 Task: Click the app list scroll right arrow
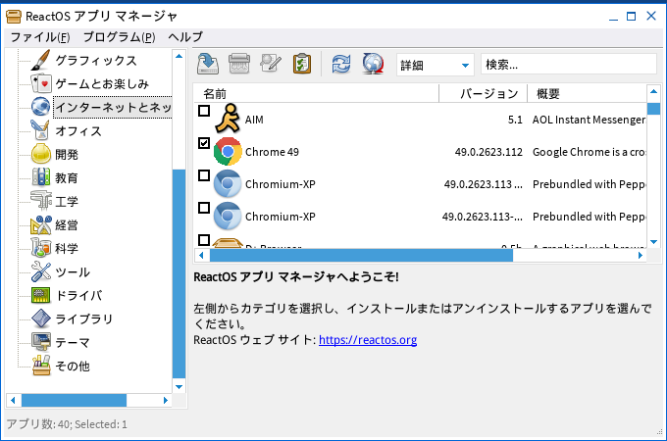(641, 256)
